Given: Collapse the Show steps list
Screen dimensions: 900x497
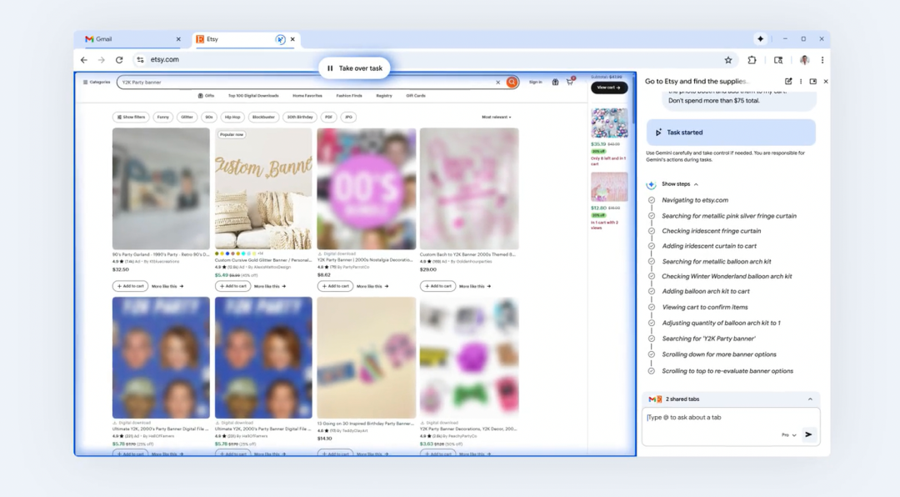Looking at the screenshot, I should [x=675, y=183].
